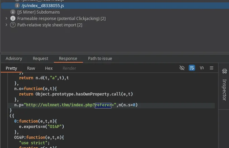Select the Raw view tab
Viewport: 229px width, 148px height.
(x=31, y=68)
